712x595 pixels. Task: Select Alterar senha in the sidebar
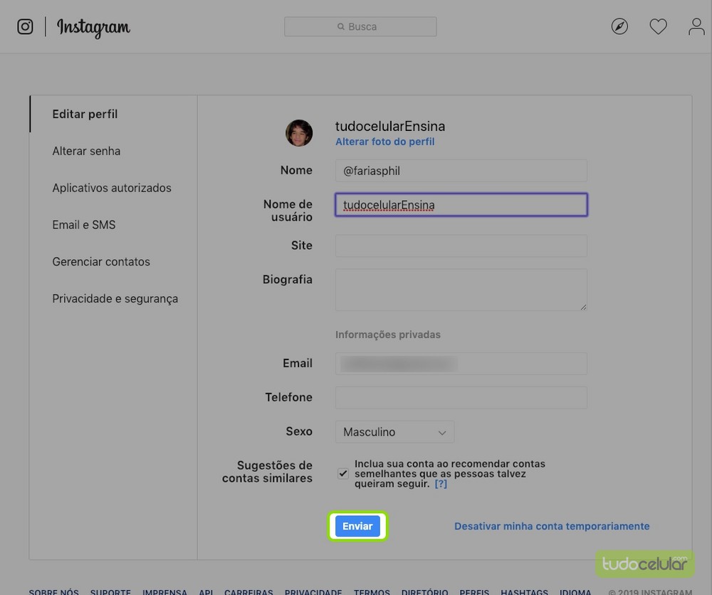[86, 151]
